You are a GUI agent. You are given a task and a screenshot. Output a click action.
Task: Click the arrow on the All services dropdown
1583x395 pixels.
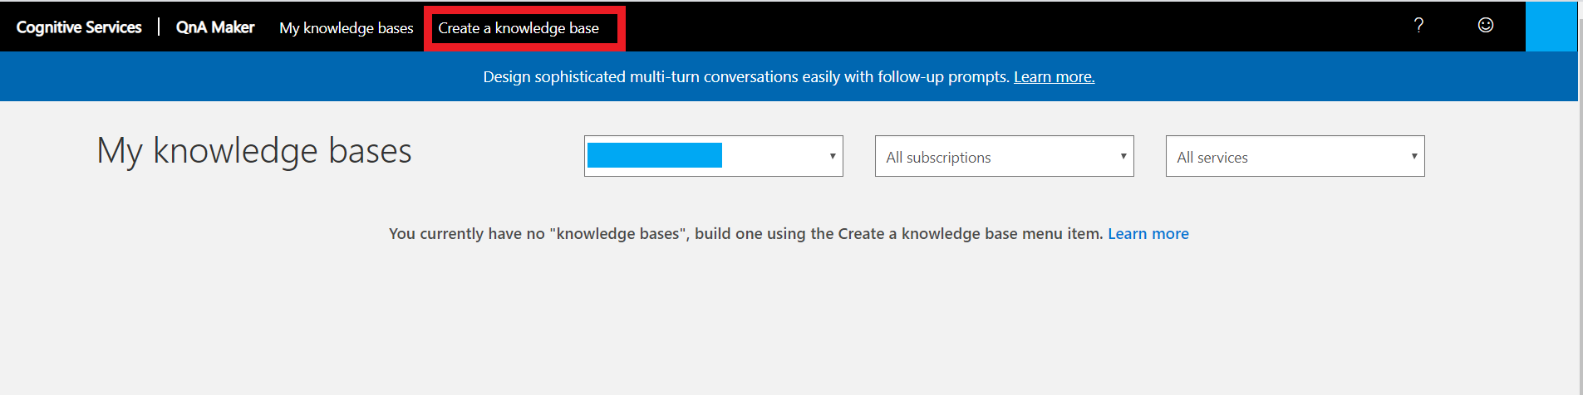1414,156
